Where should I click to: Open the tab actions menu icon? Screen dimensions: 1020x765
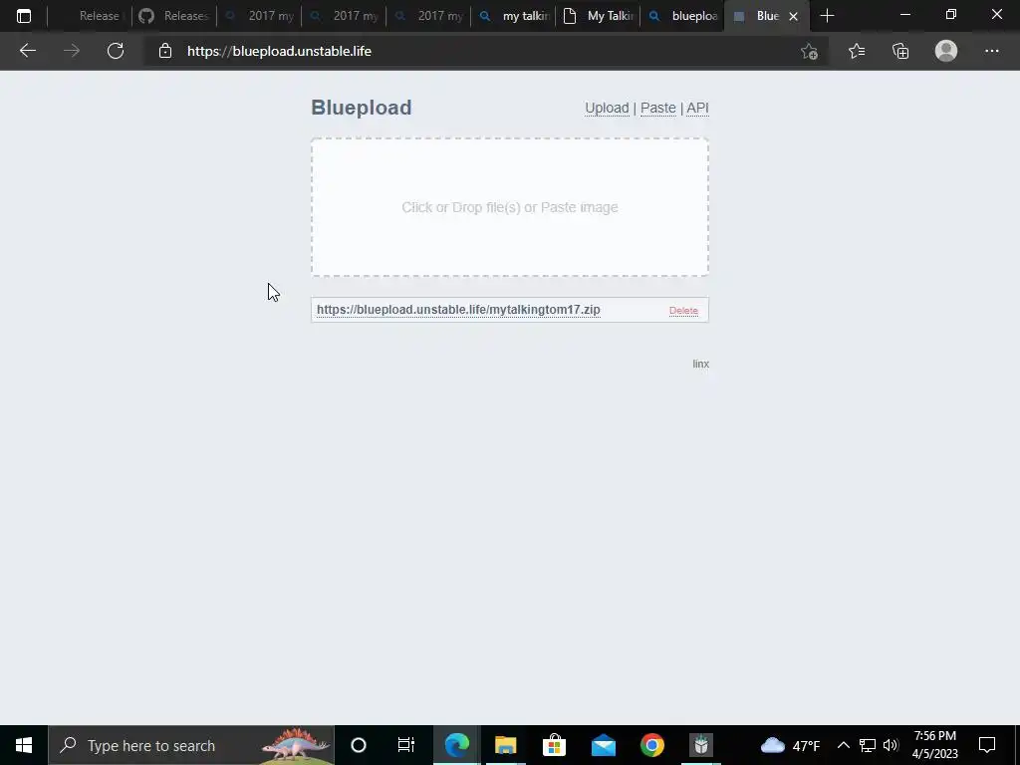click(24, 16)
